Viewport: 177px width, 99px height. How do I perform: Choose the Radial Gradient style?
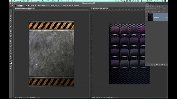(x=28, y=5)
